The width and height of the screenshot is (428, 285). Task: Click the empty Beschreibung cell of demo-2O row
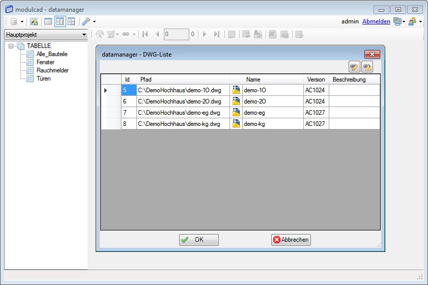pyautogui.click(x=354, y=101)
